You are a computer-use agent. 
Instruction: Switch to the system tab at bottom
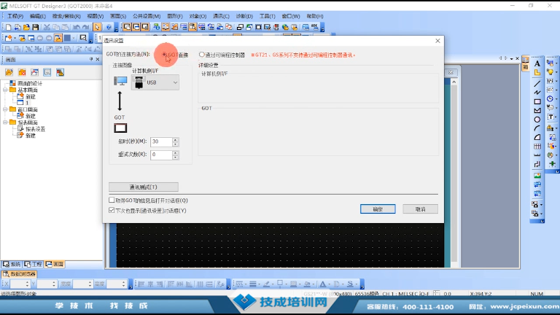click(x=12, y=264)
